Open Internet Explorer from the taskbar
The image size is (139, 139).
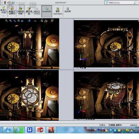18,130
